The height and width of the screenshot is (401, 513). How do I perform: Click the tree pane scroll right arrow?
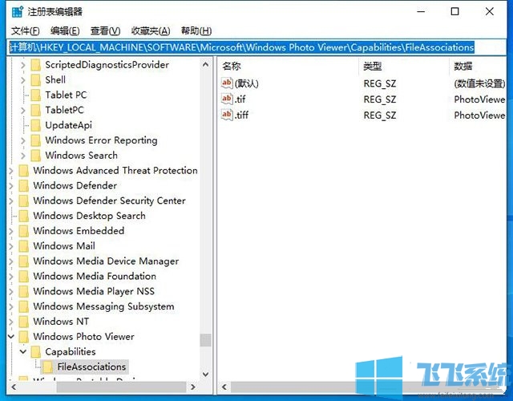click(x=193, y=387)
